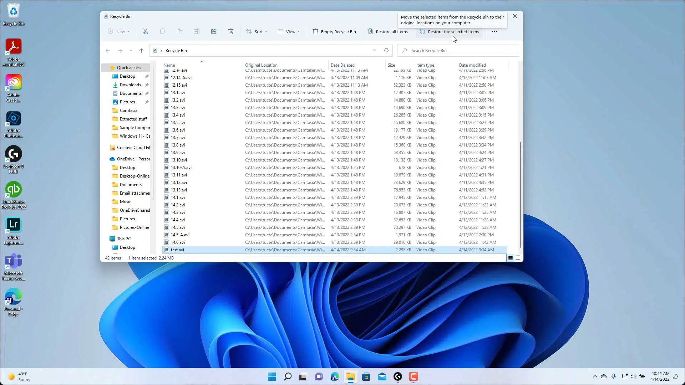
Task: Click the Delete trash icon
Action: pos(231,31)
